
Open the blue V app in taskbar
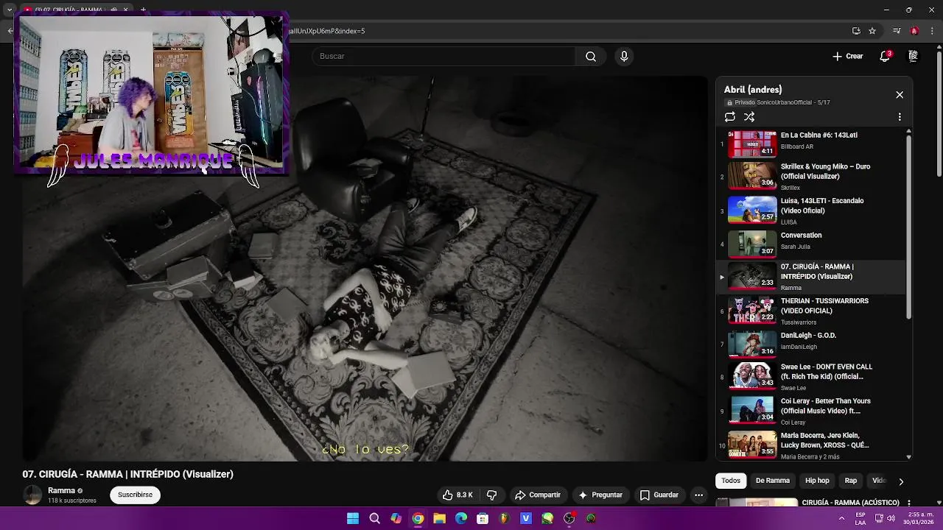(x=526, y=519)
